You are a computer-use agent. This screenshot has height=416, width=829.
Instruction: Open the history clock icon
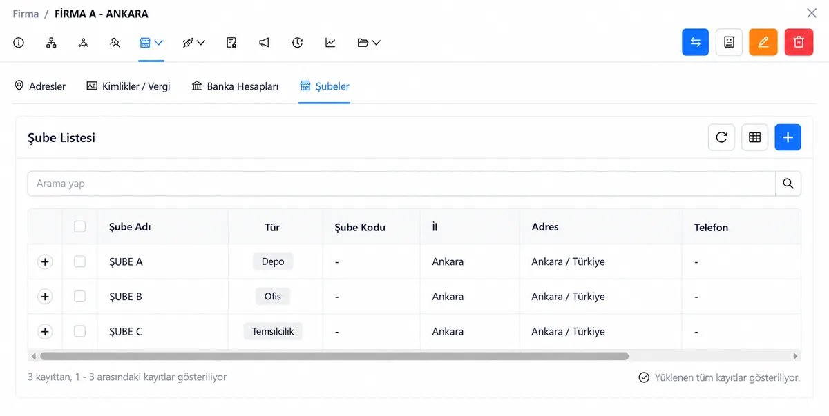(297, 43)
